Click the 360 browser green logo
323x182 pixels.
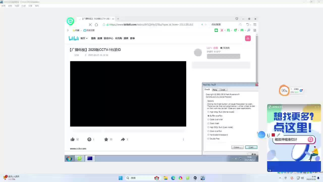click(70, 21)
